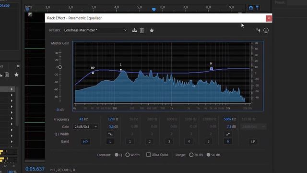Toggle the HP band button
The width and height of the screenshot is (307, 173).
[85, 142]
